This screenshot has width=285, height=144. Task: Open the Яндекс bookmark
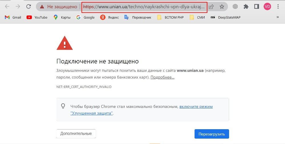pos(110,17)
